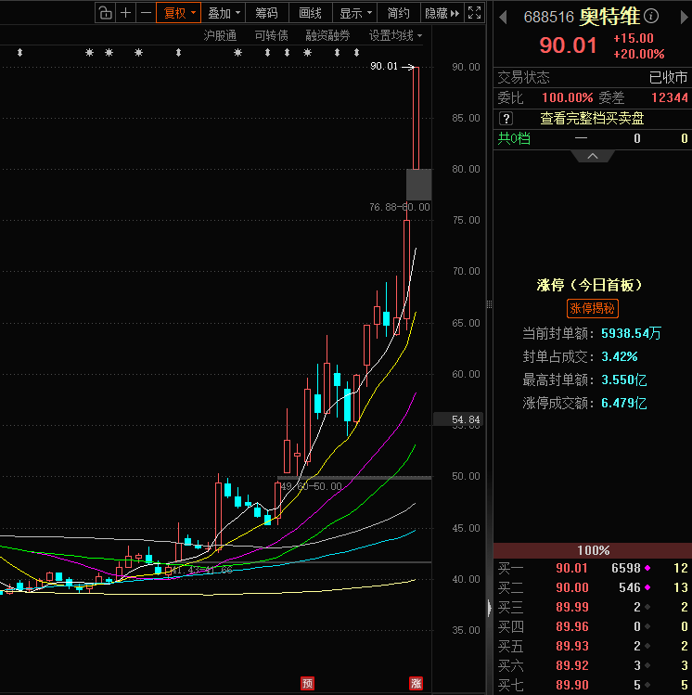
Task: Open 设置均线 dropdown
Action: (395, 35)
